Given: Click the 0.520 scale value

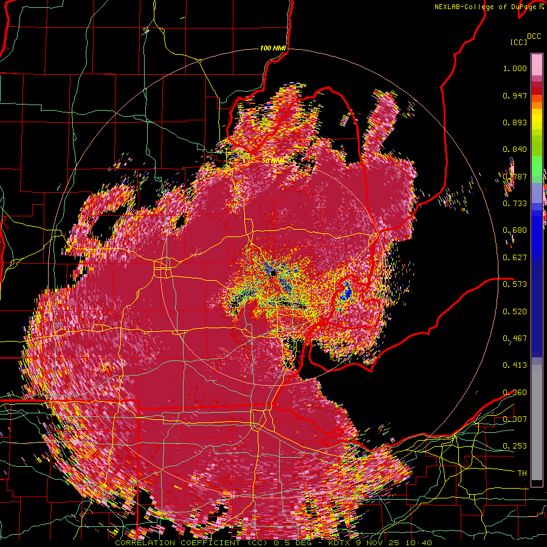Looking at the screenshot, I should (x=515, y=312).
